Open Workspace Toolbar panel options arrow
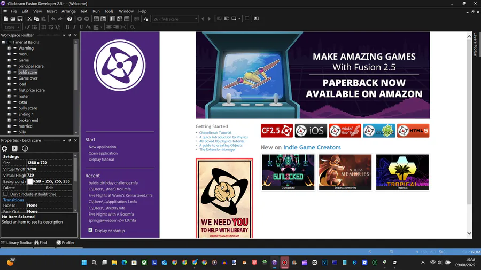The width and height of the screenshot is (481, 270). pyautogui.click(x=64, y=35)
